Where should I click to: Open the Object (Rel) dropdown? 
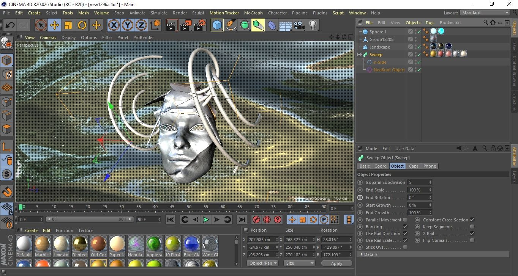262,263
